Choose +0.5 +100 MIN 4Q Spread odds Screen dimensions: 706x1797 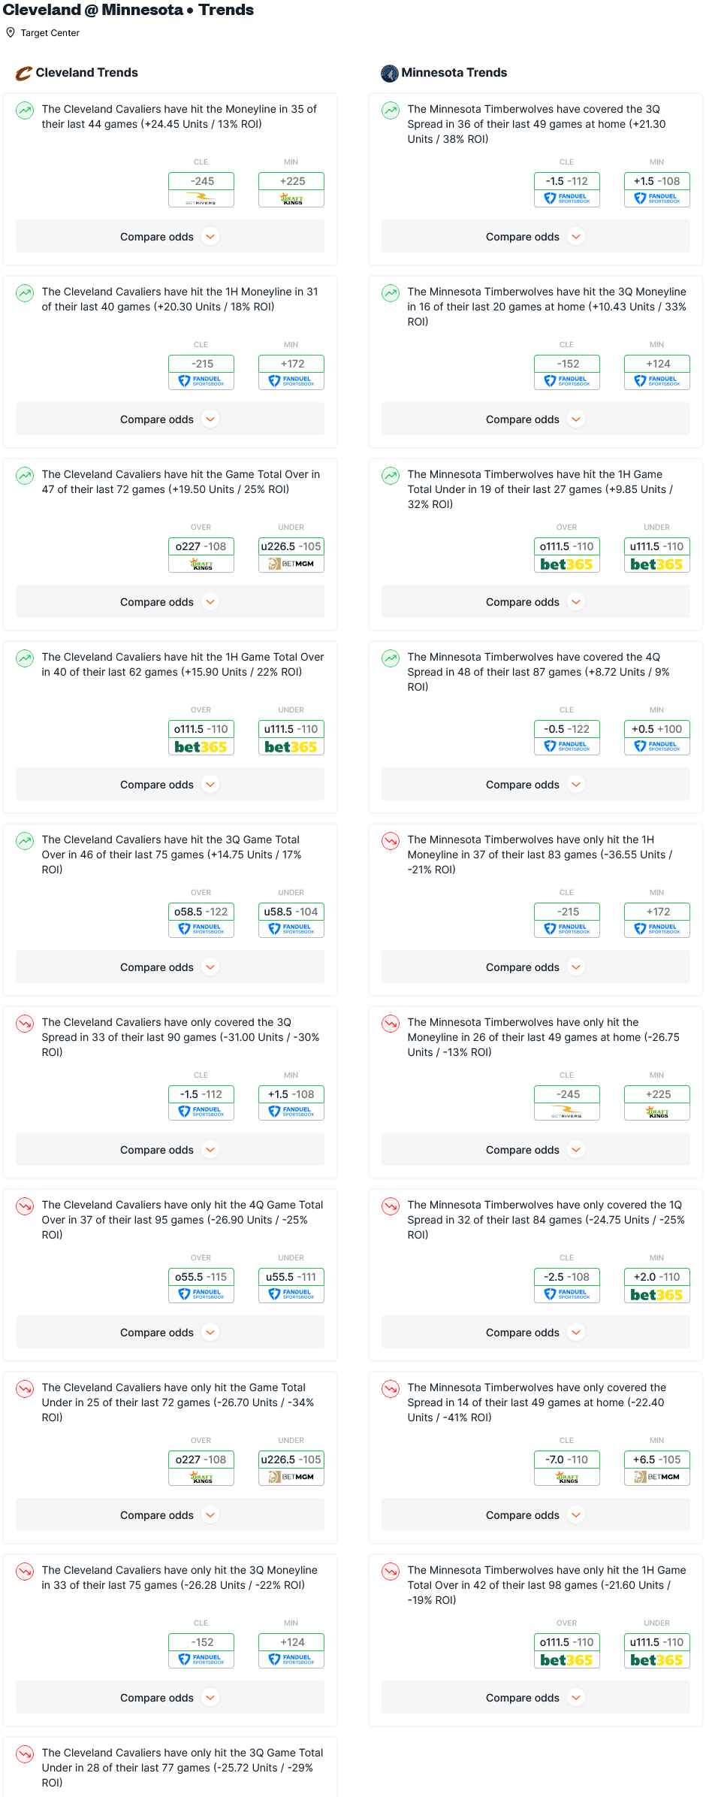point(657,729)
